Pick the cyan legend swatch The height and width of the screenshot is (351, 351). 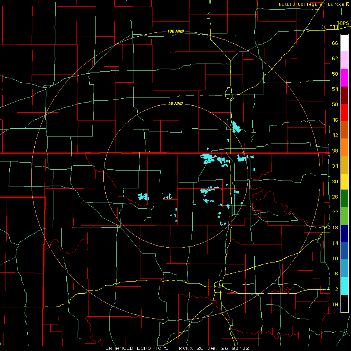pyautogui.click(x=344, y=286)
